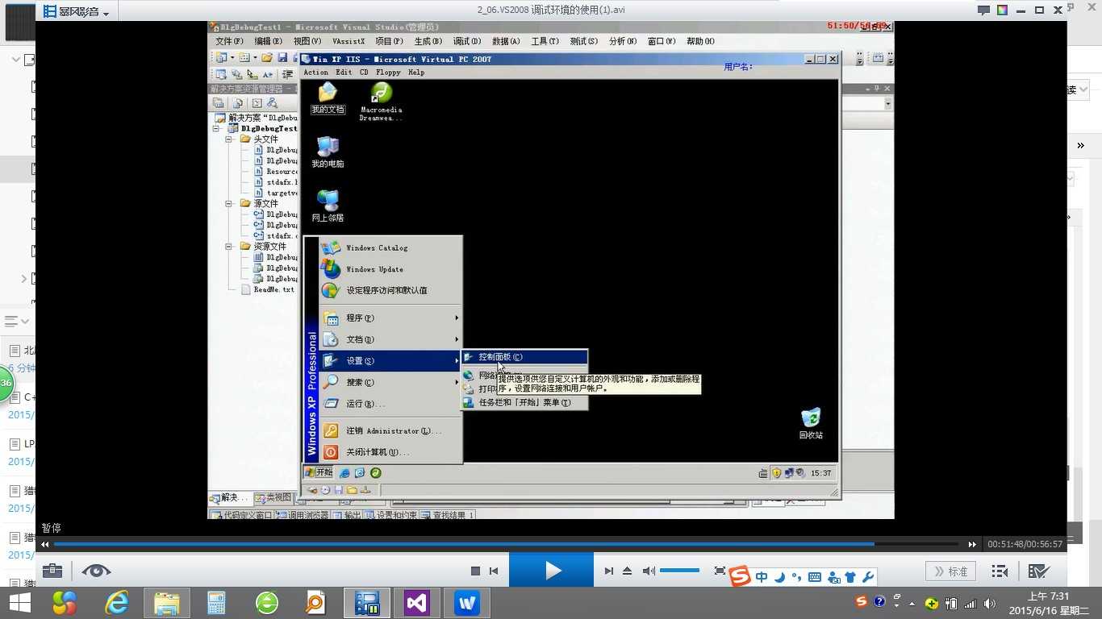
Task: Show the playlist panel icon
Action: tap(1000, 571)
